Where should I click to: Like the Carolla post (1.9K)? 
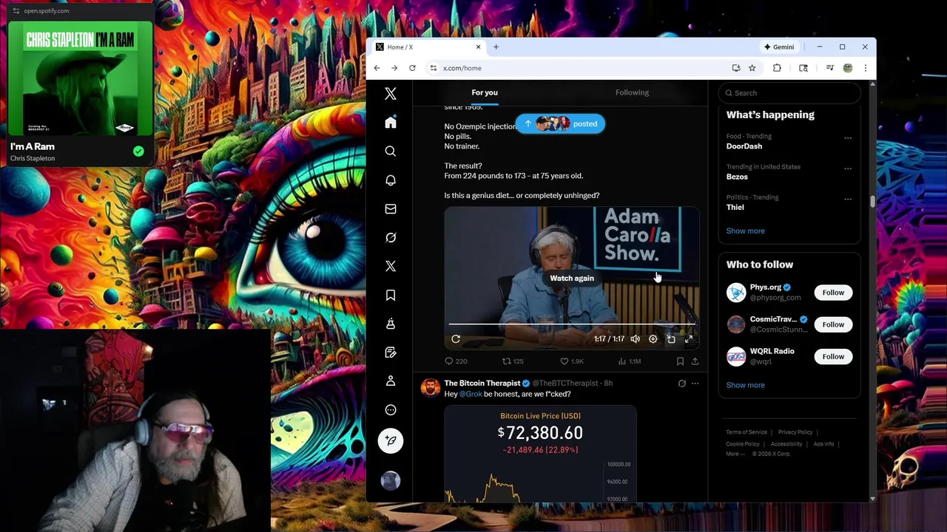[571, 361]
